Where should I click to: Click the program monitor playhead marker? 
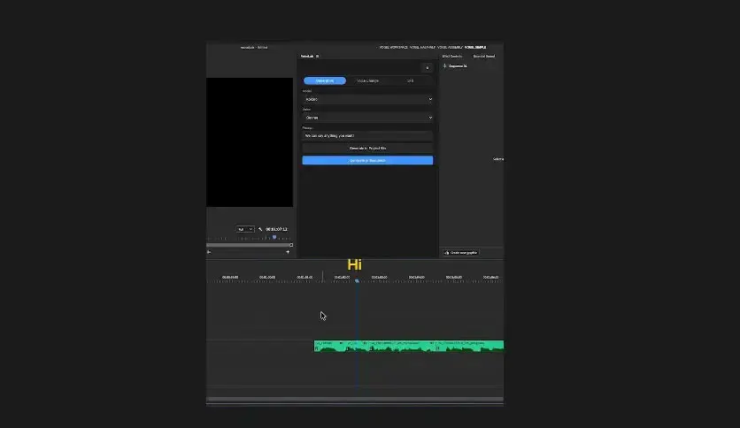274,237
